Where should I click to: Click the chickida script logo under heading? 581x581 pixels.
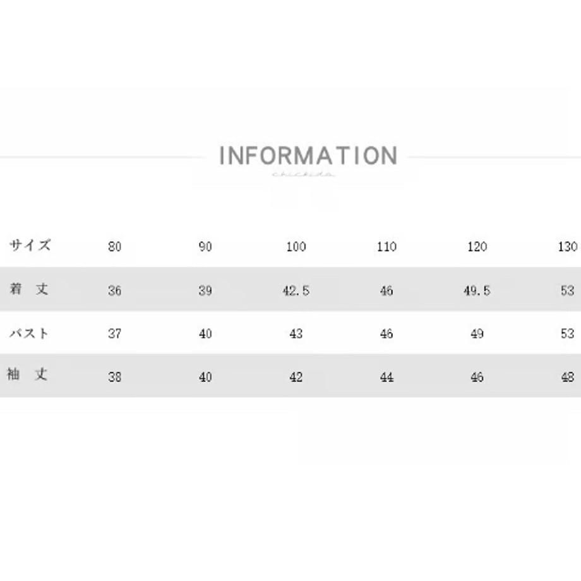click(304, 174)
